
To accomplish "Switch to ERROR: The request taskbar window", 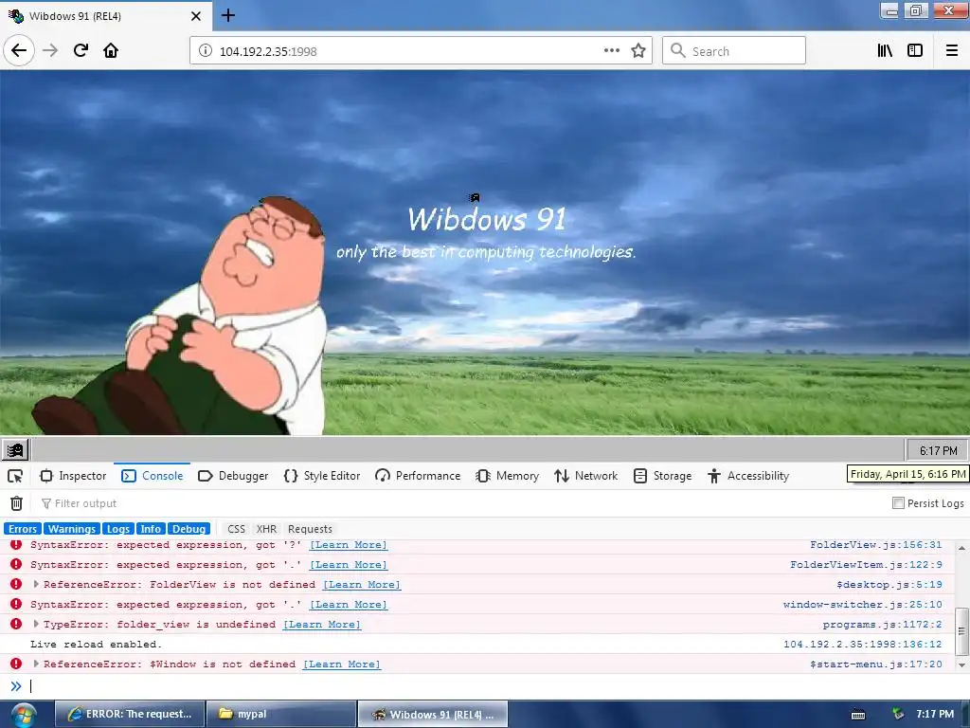I will pyautogui.click(x=129, y=714).
